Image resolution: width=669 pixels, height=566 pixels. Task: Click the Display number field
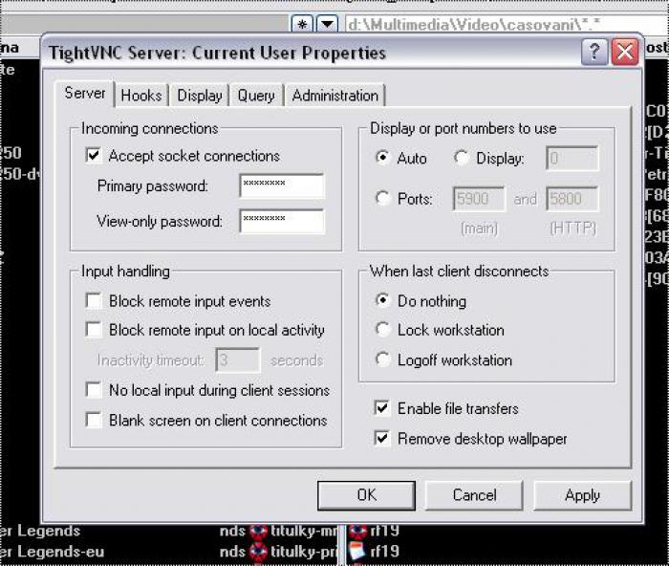pos(572,159)
